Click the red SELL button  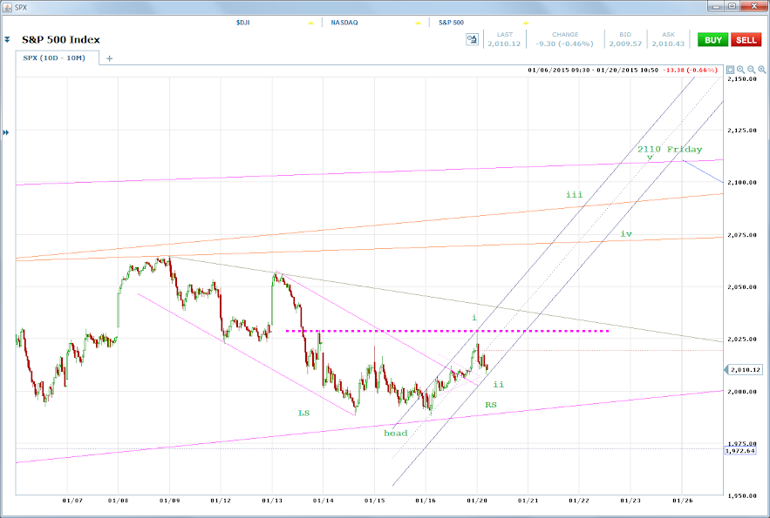pos(746,40)
